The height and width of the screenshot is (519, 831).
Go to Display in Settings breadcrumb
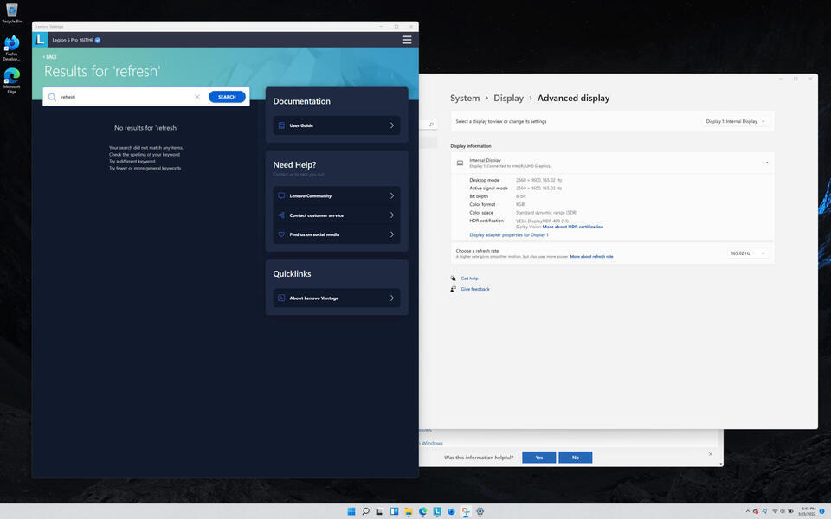click(508, 98)
